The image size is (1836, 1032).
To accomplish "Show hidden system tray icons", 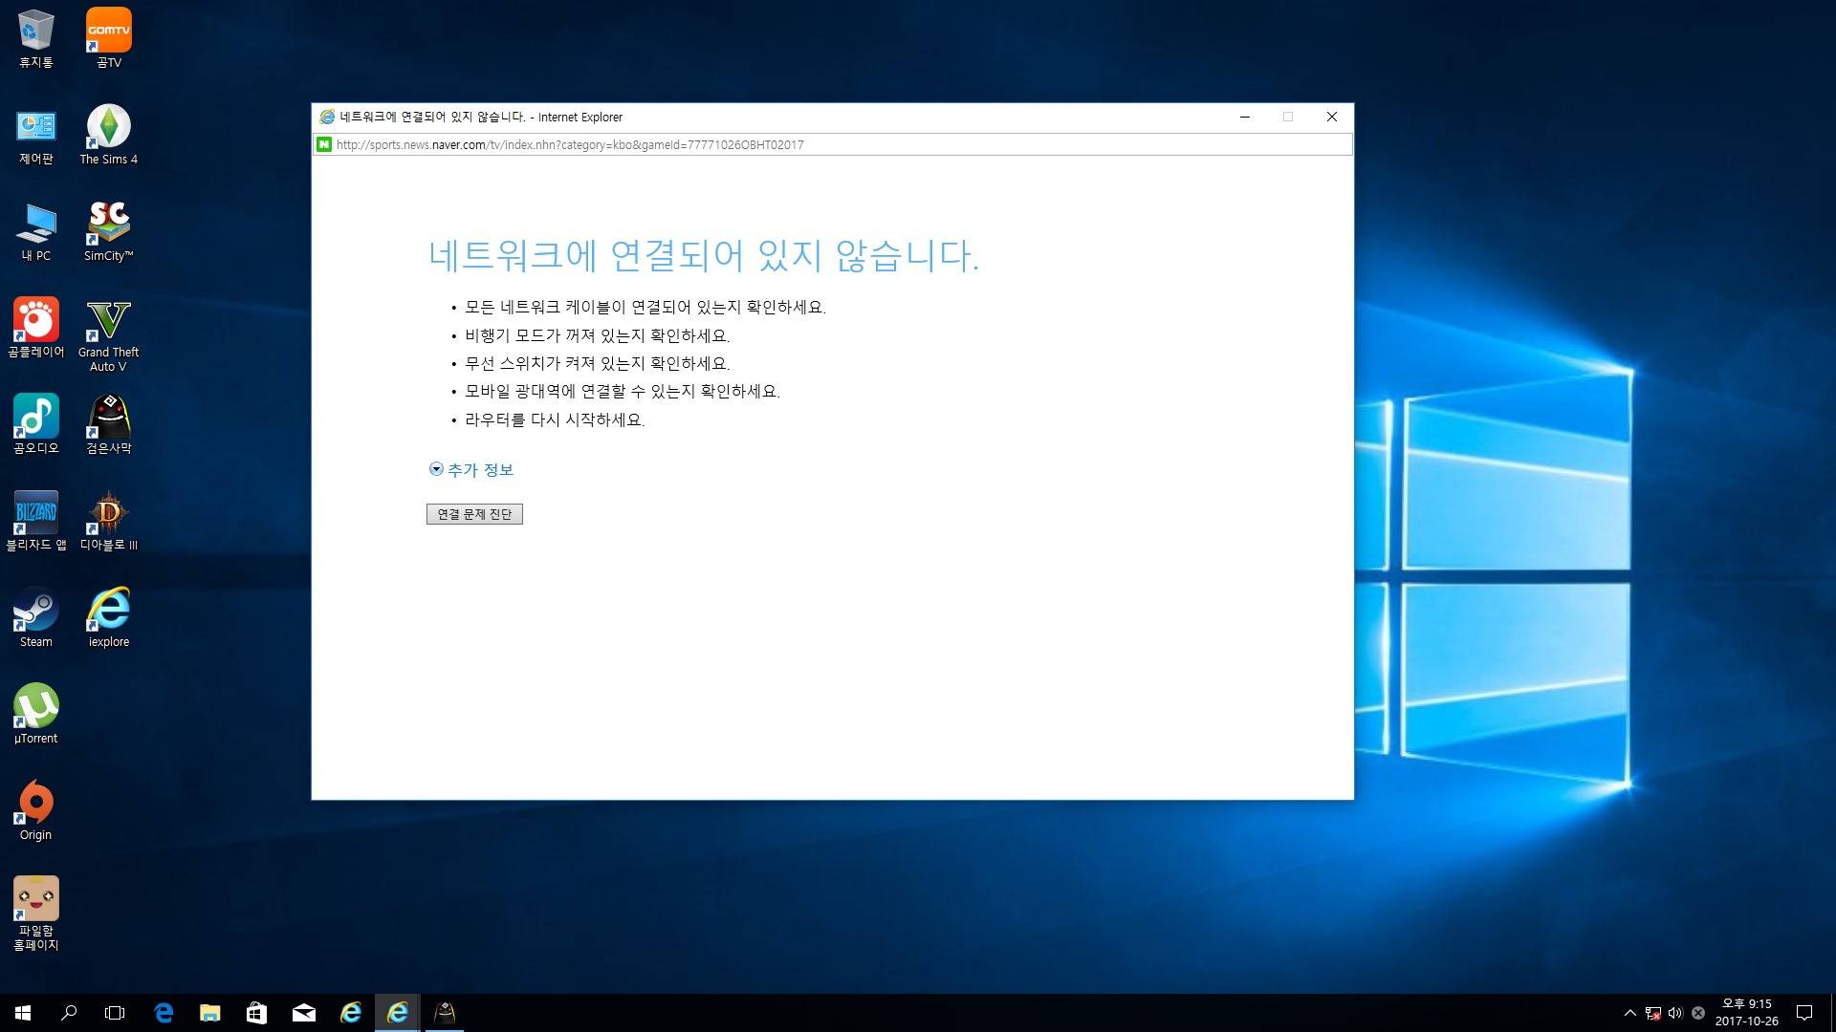I will click(x=1629, y=1013).
